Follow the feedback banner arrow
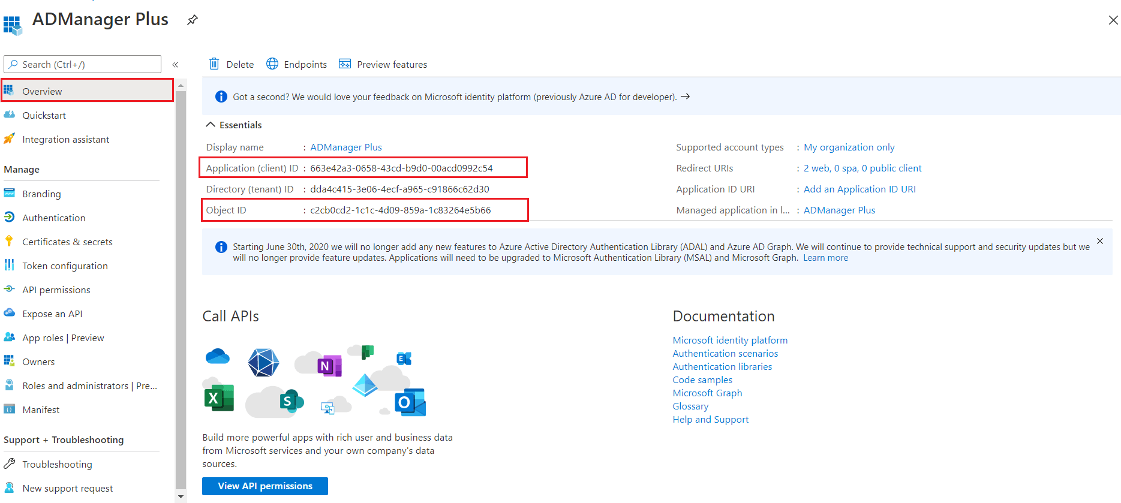The width and height of the screenshot is (1121, 503). pos(685,96)
